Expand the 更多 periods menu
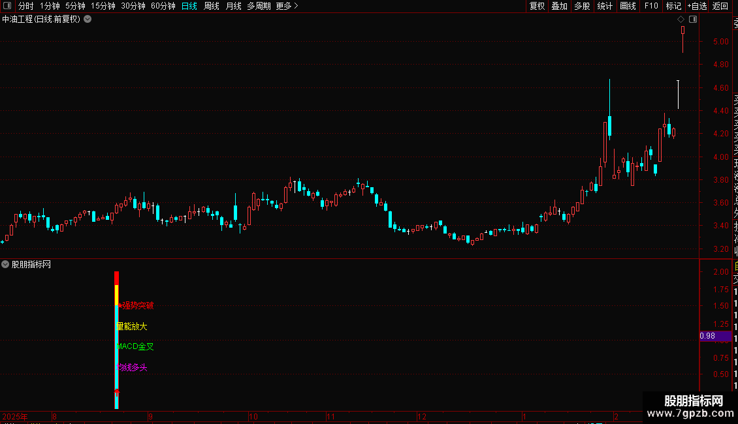 point(287,6)
